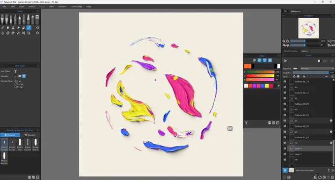This screenshot has height=180, width=335.
Task: Select the Transform tool with crossed arrows
Action: coord(24,33)
